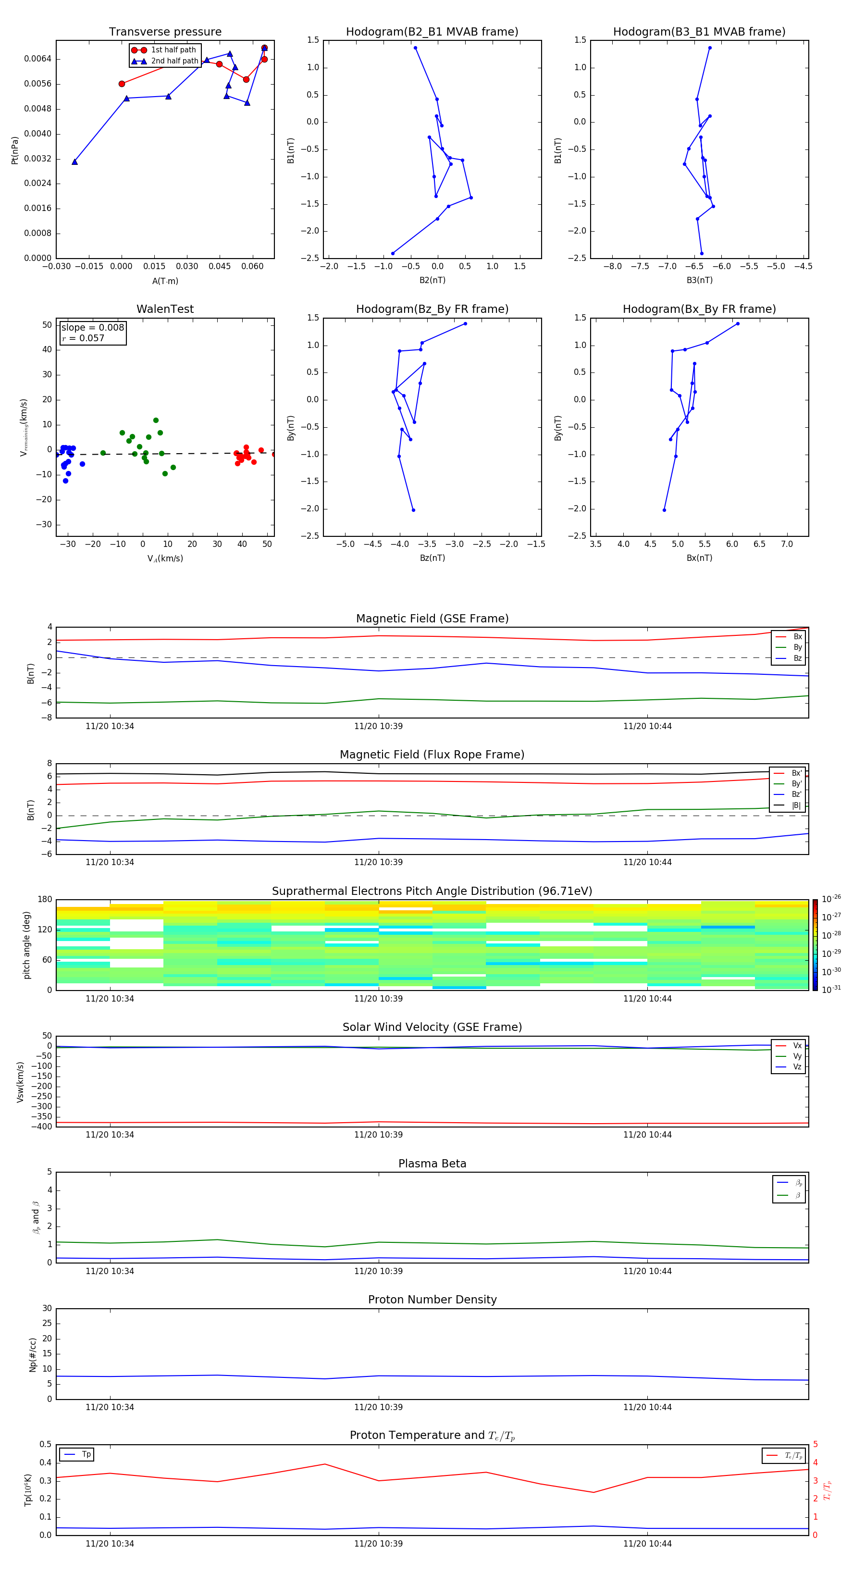Click the 'r = 0.057' annotation
This screenshot has height=1586, width=865.
[83, 338]
